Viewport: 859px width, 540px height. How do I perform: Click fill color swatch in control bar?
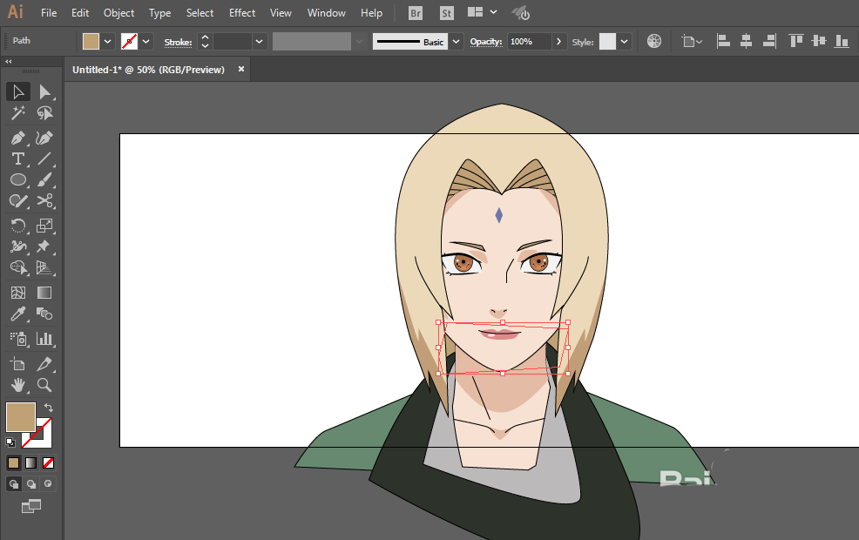pos(91,42)
